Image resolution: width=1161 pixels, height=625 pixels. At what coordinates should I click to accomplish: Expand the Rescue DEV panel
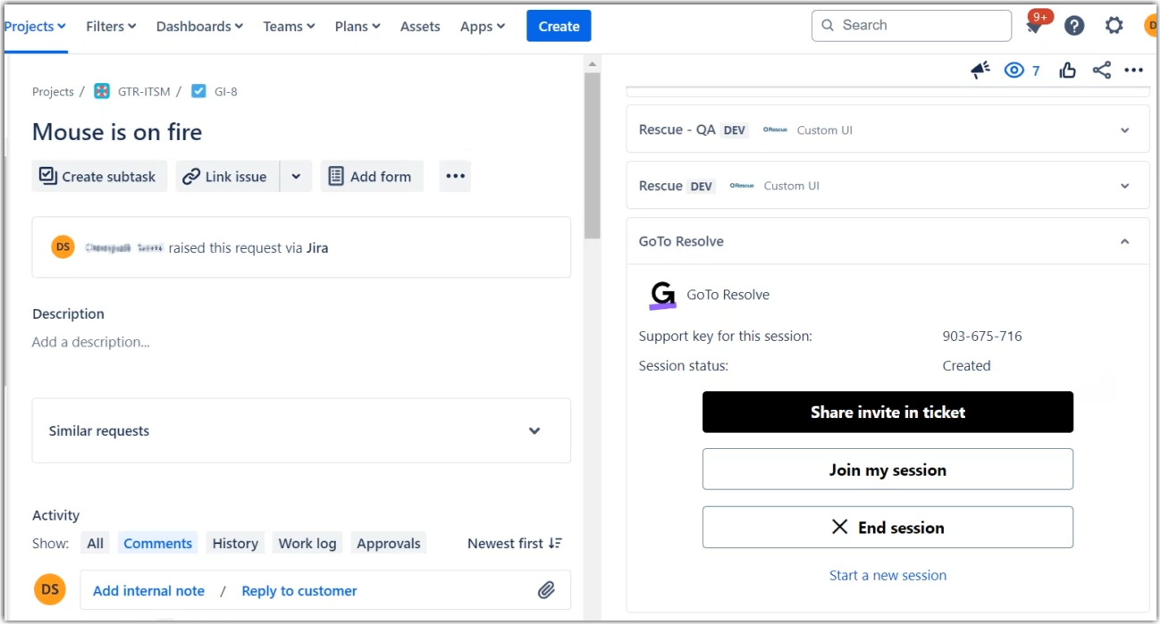click(1124, 186)
